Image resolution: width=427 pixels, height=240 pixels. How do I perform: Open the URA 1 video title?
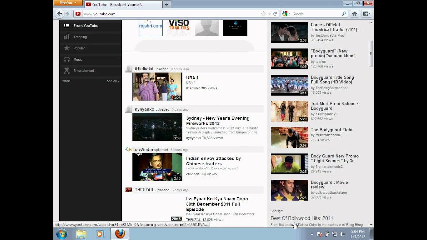click(192, 78)
